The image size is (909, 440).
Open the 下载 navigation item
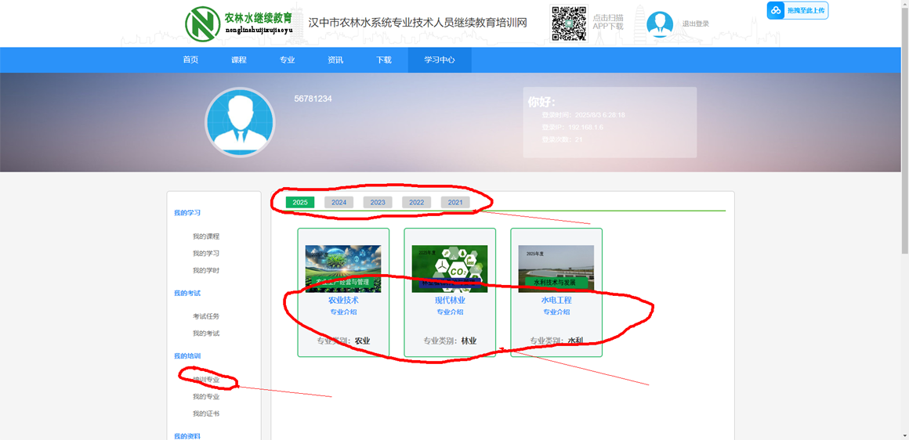pyautogui.click(x=384, y=60)
